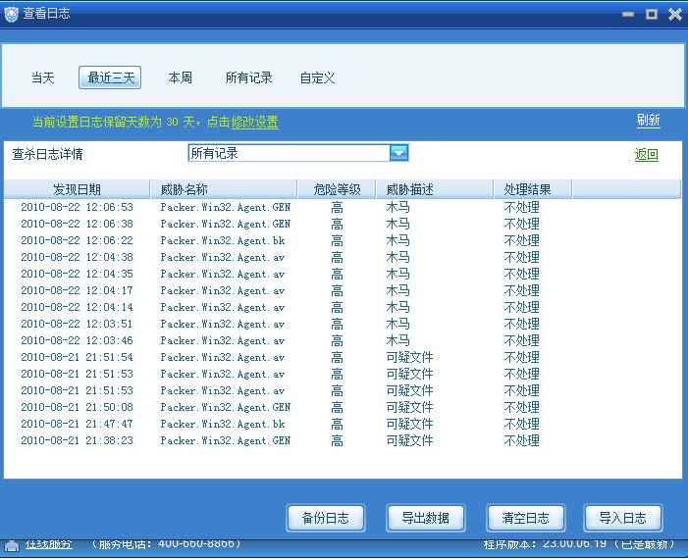Click the 导出数据 button
Image resolution: width=688 pixels, height=559 pixels.
tap(425, 518)
